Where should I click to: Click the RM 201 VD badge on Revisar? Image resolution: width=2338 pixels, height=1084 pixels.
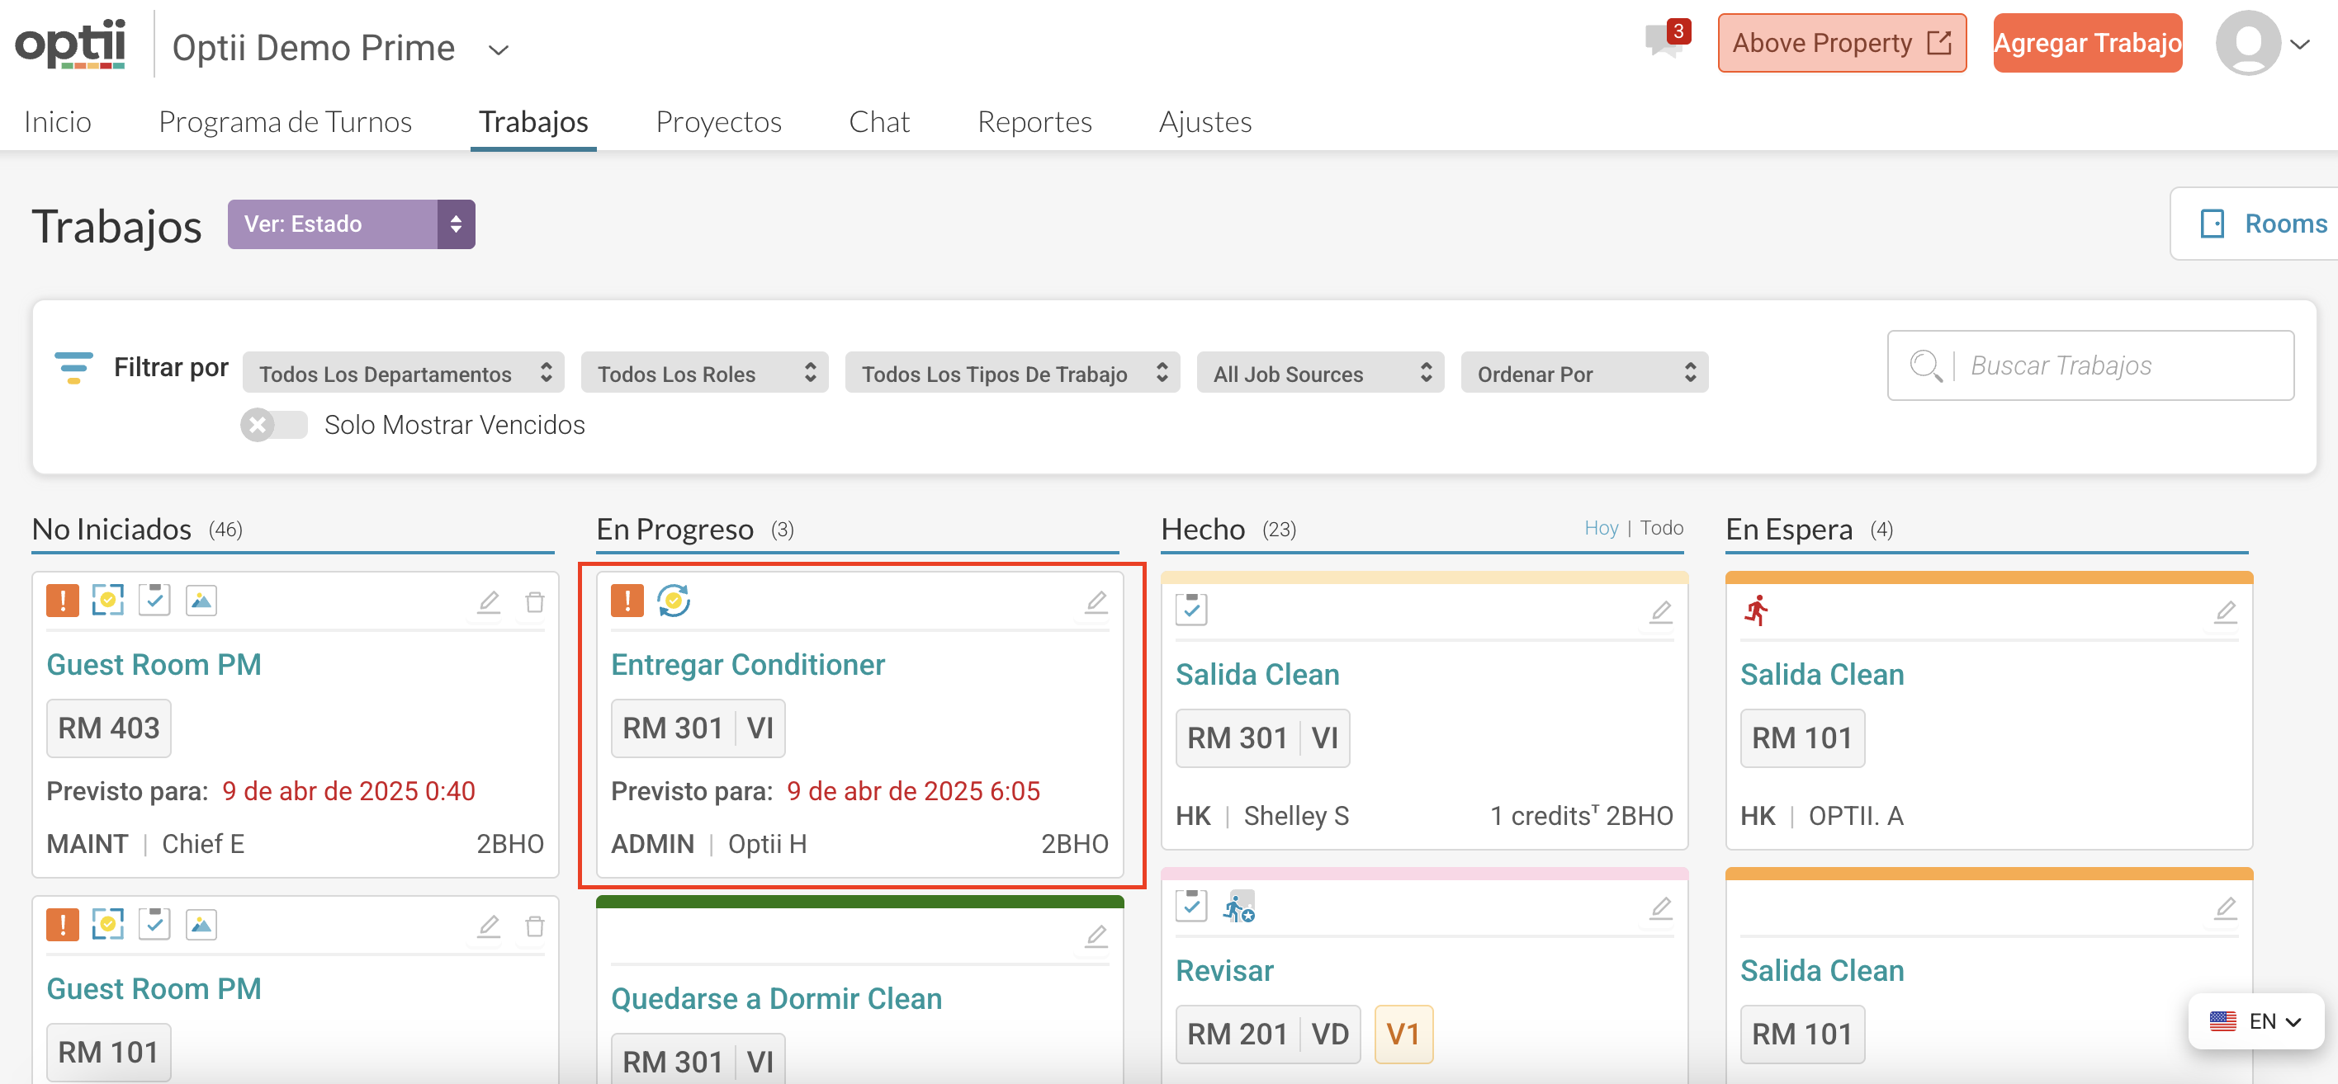point(1267,1033)
